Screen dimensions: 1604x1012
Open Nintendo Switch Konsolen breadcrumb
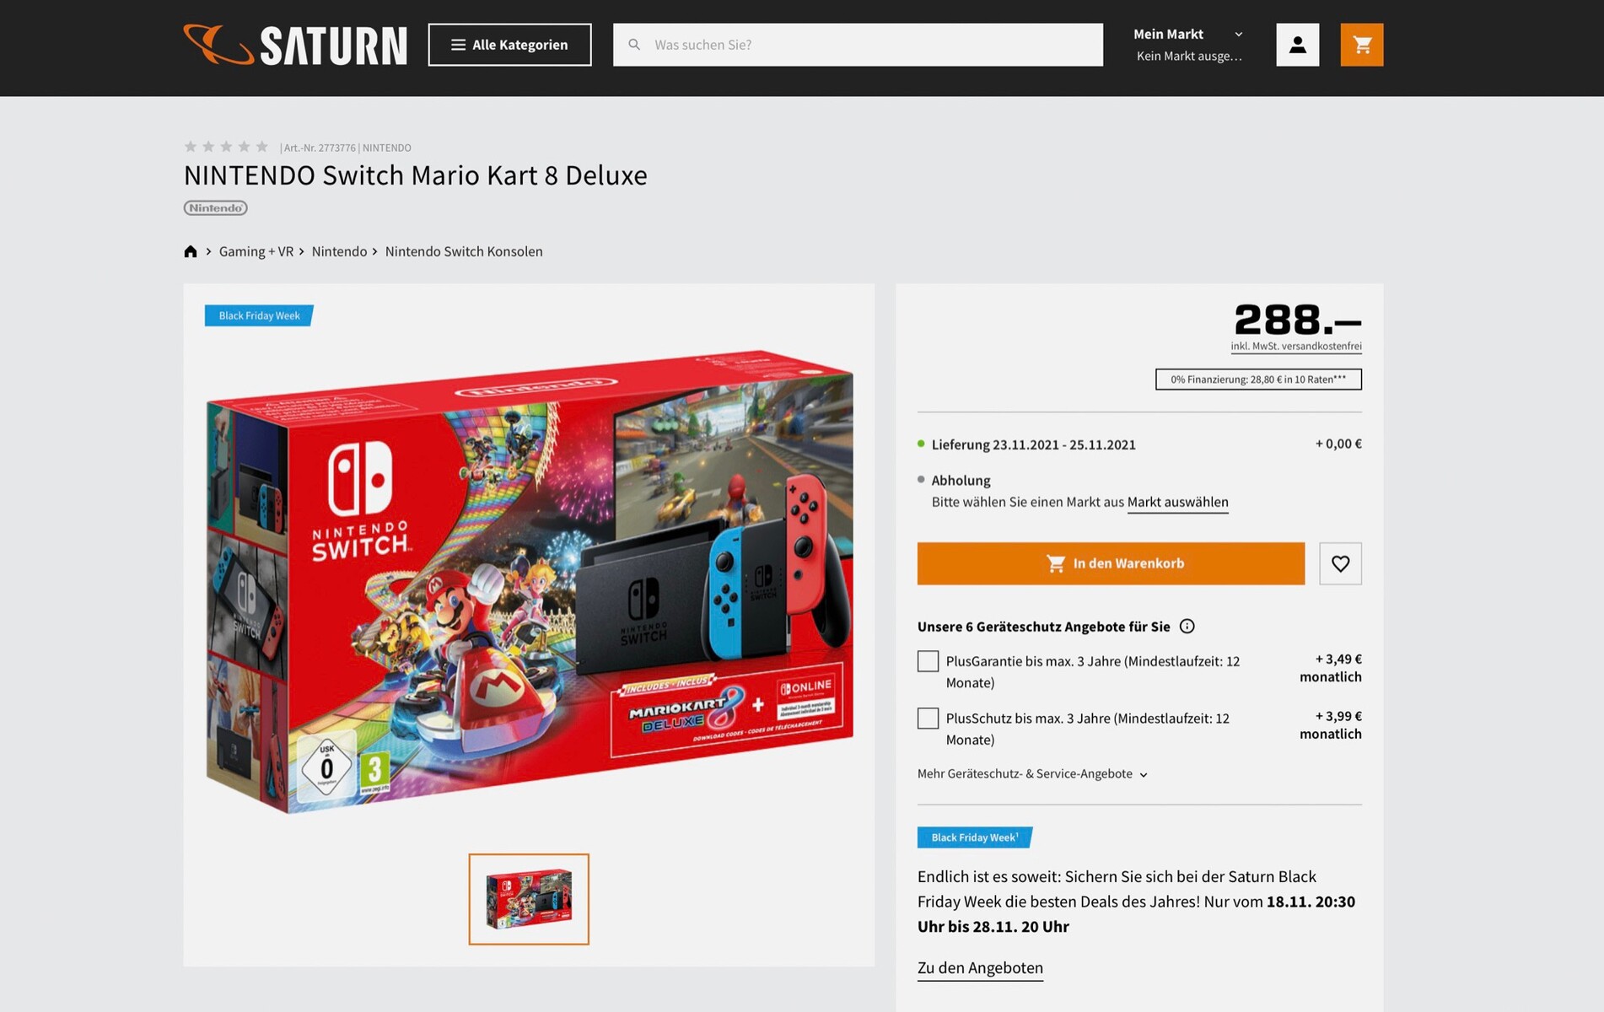point(464,251)
